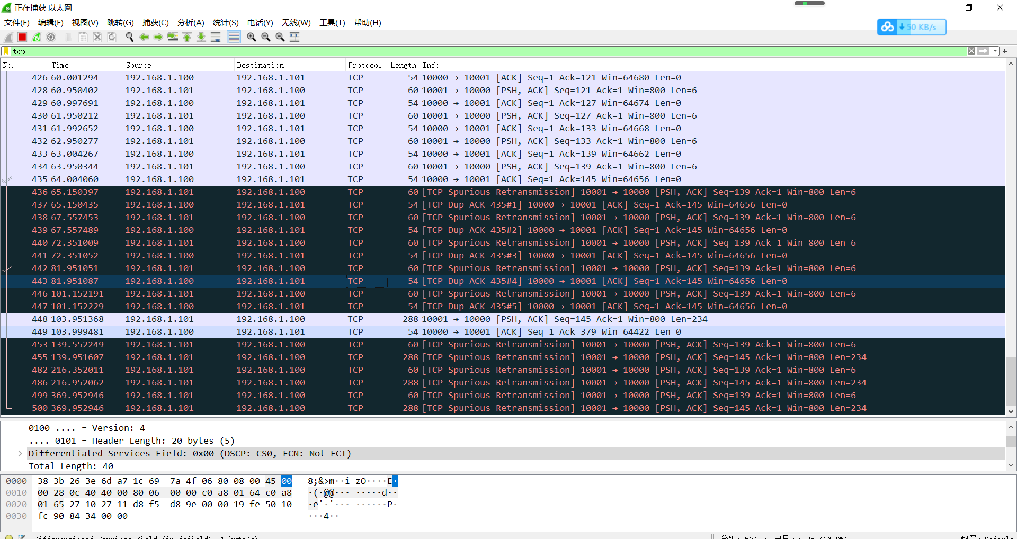Click packet list scrollbar up arrow
This screenshot has width=1017, height=539.
click(1011, 65)
